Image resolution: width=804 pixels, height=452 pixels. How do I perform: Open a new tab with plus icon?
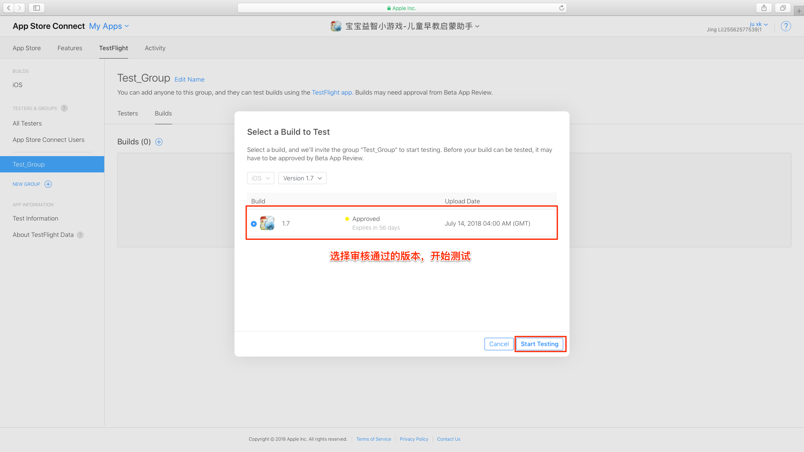[799, 11]
